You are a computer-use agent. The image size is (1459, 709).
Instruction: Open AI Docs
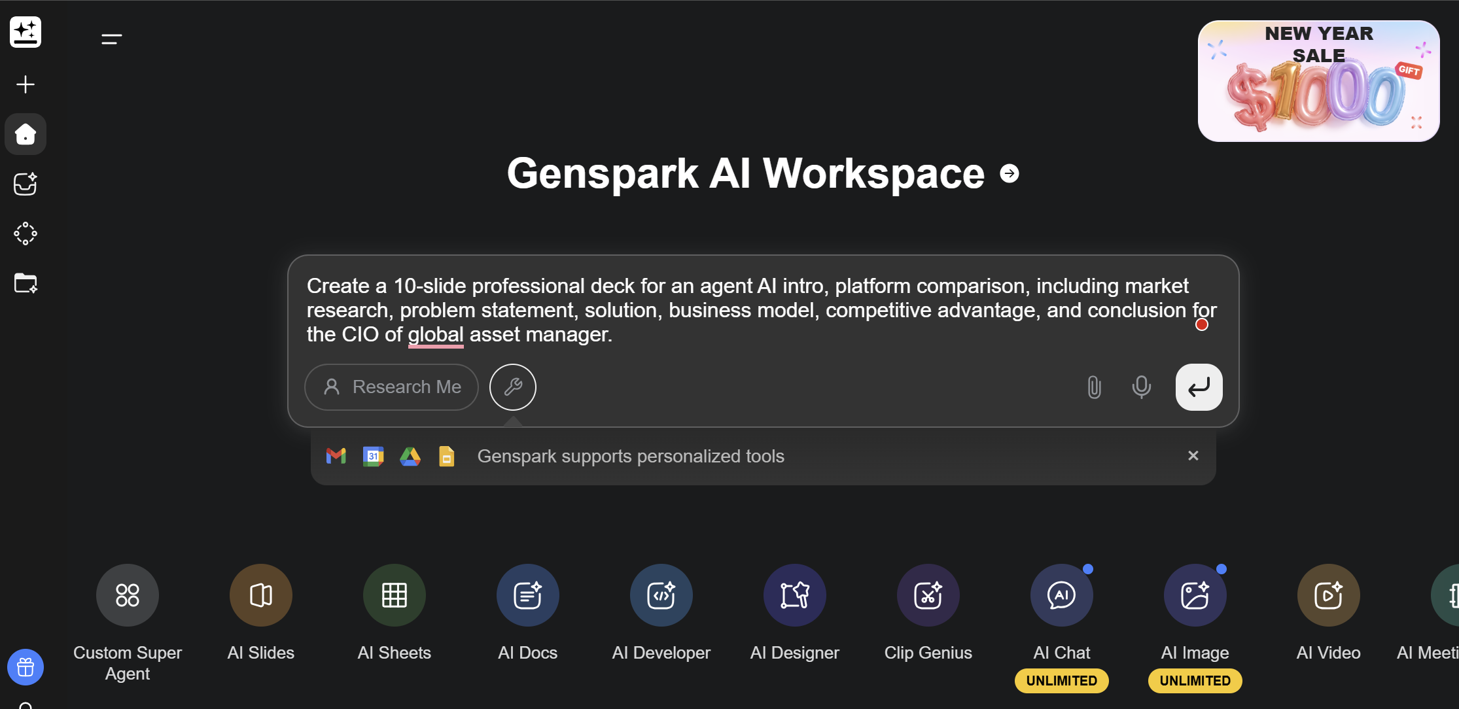point(527,595)
